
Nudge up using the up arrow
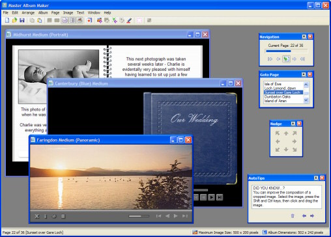pyautogui.click(x=286, y=133)
